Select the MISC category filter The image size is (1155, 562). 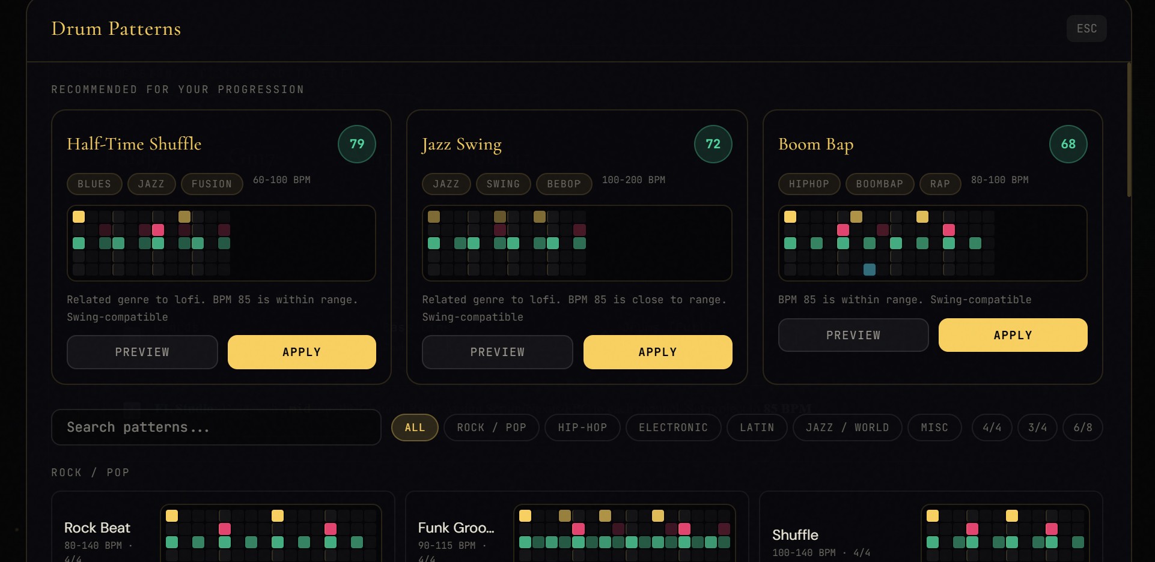[934, 428]
